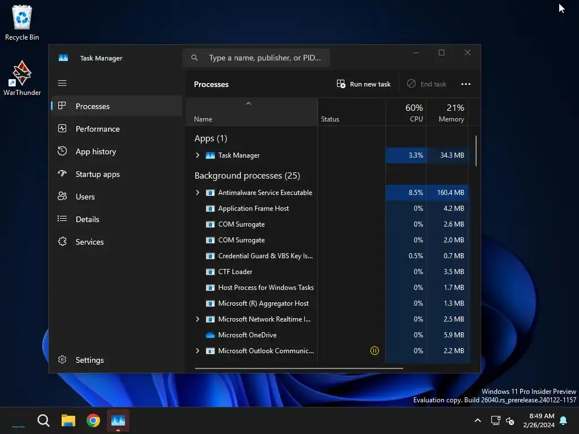Click Application Frame Host process icon
This screenshot has width=579, height=434.
(210, 209)
